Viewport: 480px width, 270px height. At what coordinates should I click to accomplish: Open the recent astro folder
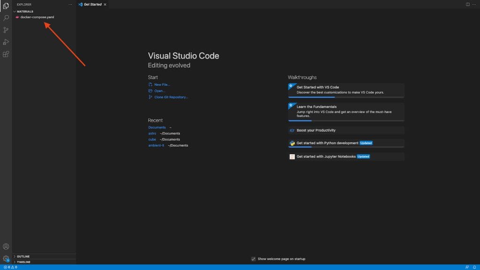pos(152,133)
